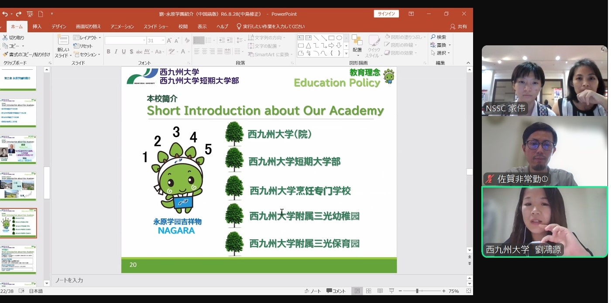Image resolution: width=611 pixels, height=303 pixels.
Task: Increase font size with the larger A icon
Action: coord(169,41)
